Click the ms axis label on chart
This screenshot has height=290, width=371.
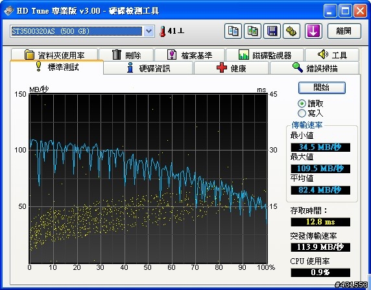tap(261, 90)
